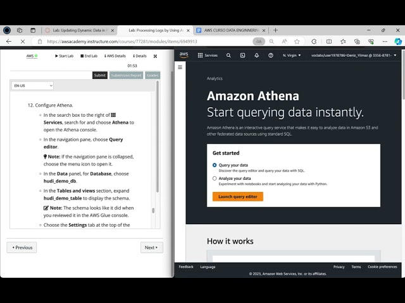Open the N. Virginia region dropdown

(x=292, y=56)
